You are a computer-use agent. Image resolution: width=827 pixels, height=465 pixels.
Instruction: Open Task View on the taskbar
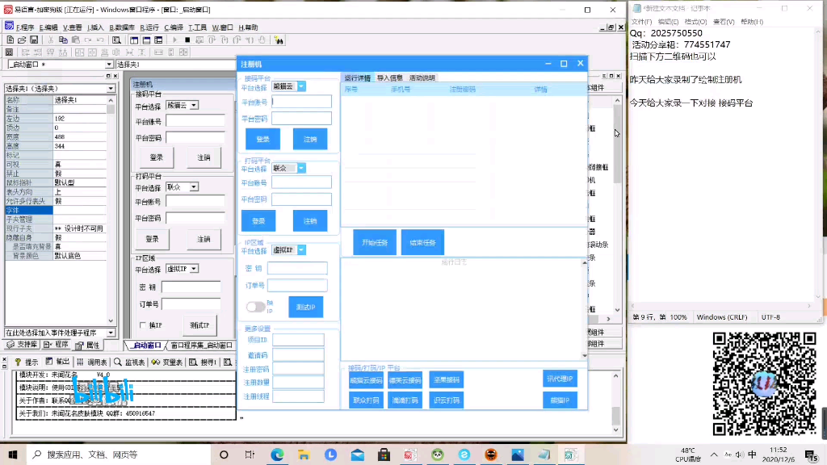250,455
